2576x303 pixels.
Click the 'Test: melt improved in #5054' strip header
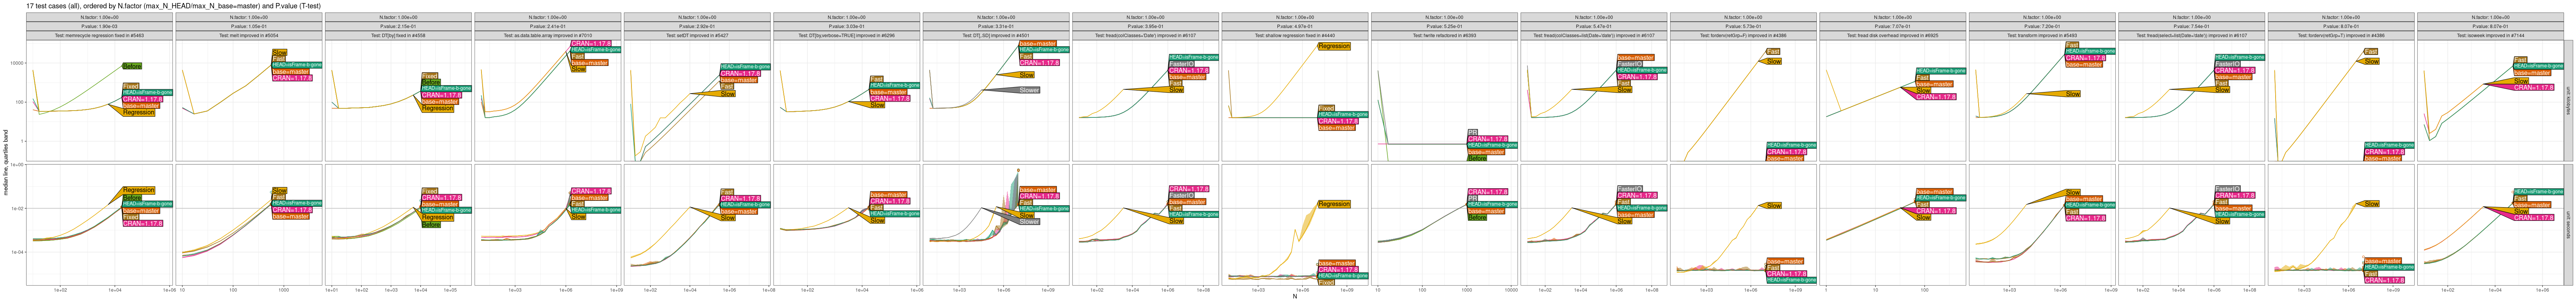point(249,35)
